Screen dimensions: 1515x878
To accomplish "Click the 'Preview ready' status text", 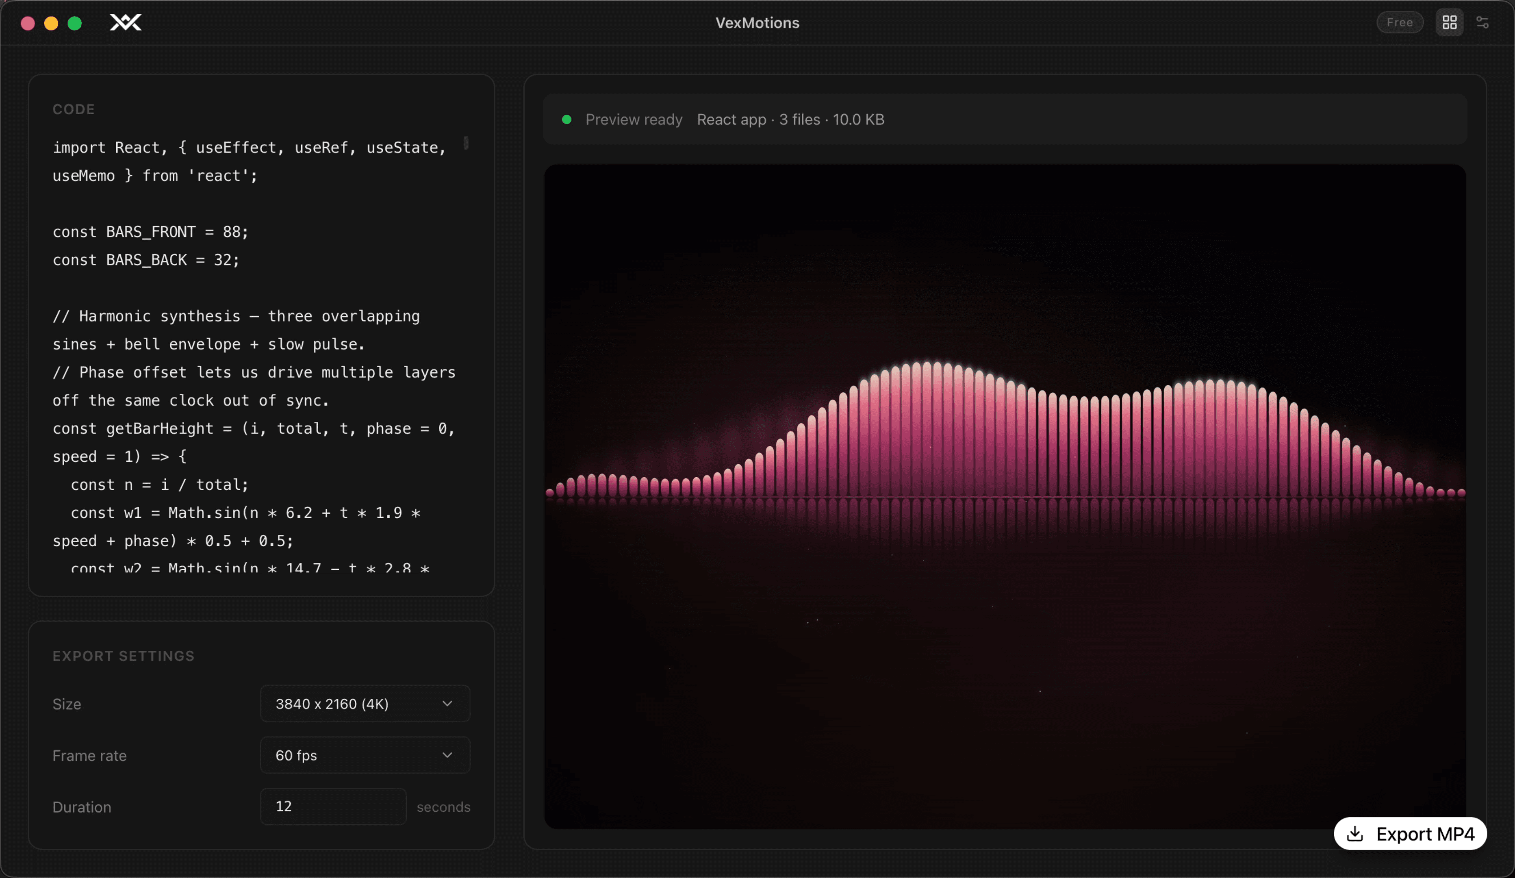I will click(x=634, y=120).
